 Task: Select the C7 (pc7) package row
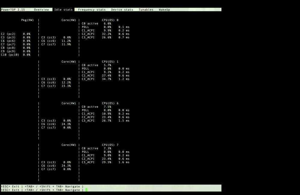[x=16, y=44]
